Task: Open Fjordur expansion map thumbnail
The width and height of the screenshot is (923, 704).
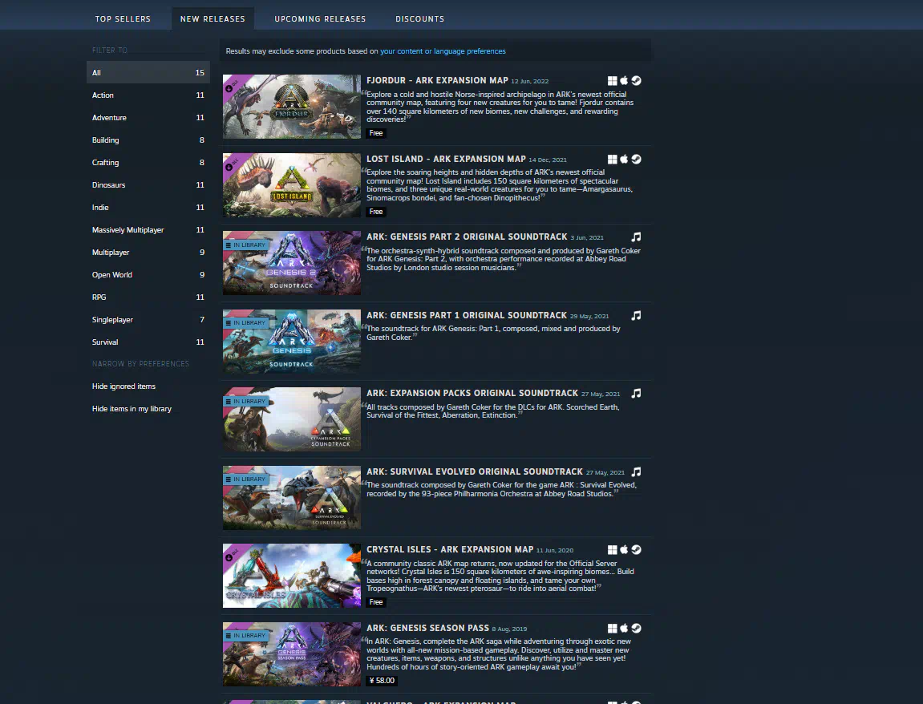Action: pos(291,107)
